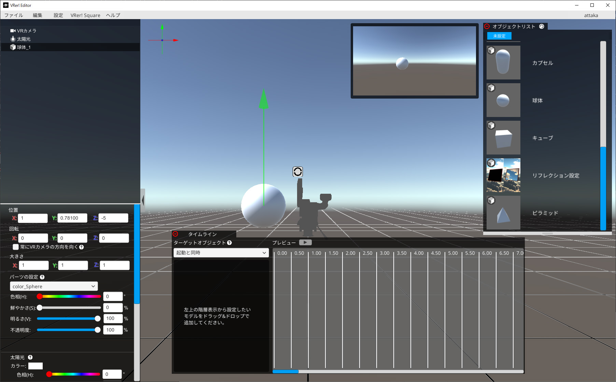Click the cube badge on 球体 thumbnail
The width and height of the screenshot is (616, 382).
tap(491, 88)
